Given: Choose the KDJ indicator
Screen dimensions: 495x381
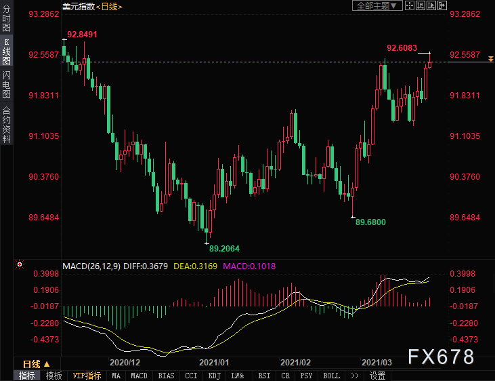Looking at the screenshot, I should pyautogui.click(x=215, y=376).
